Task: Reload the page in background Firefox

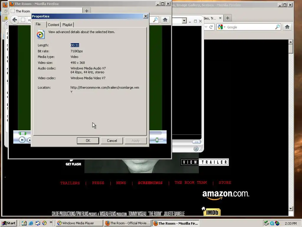Action: pos(211,27)
